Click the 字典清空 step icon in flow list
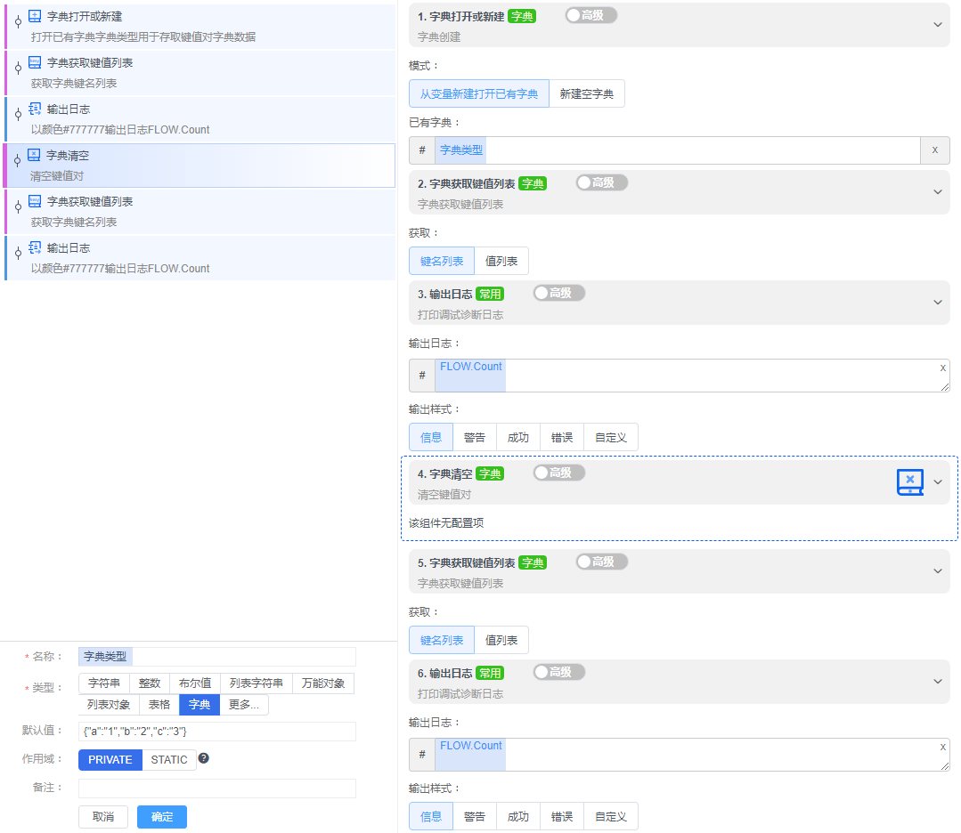This screenshot has height=833, width=961. pyautogui.click(x=35, y=155)
